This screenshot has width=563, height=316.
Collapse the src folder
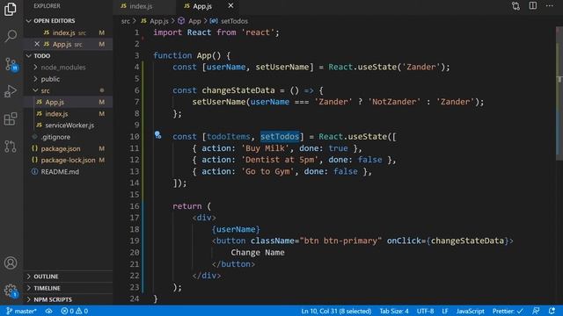[45, 90]
